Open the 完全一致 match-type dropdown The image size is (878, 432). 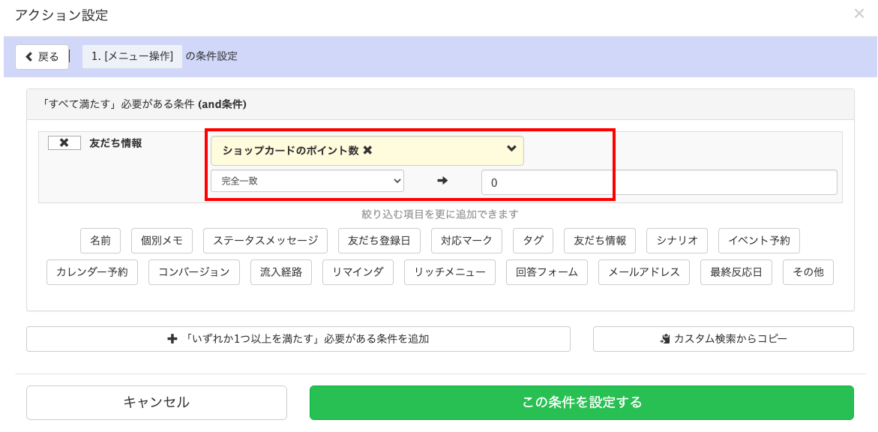[x=307, y=180]
